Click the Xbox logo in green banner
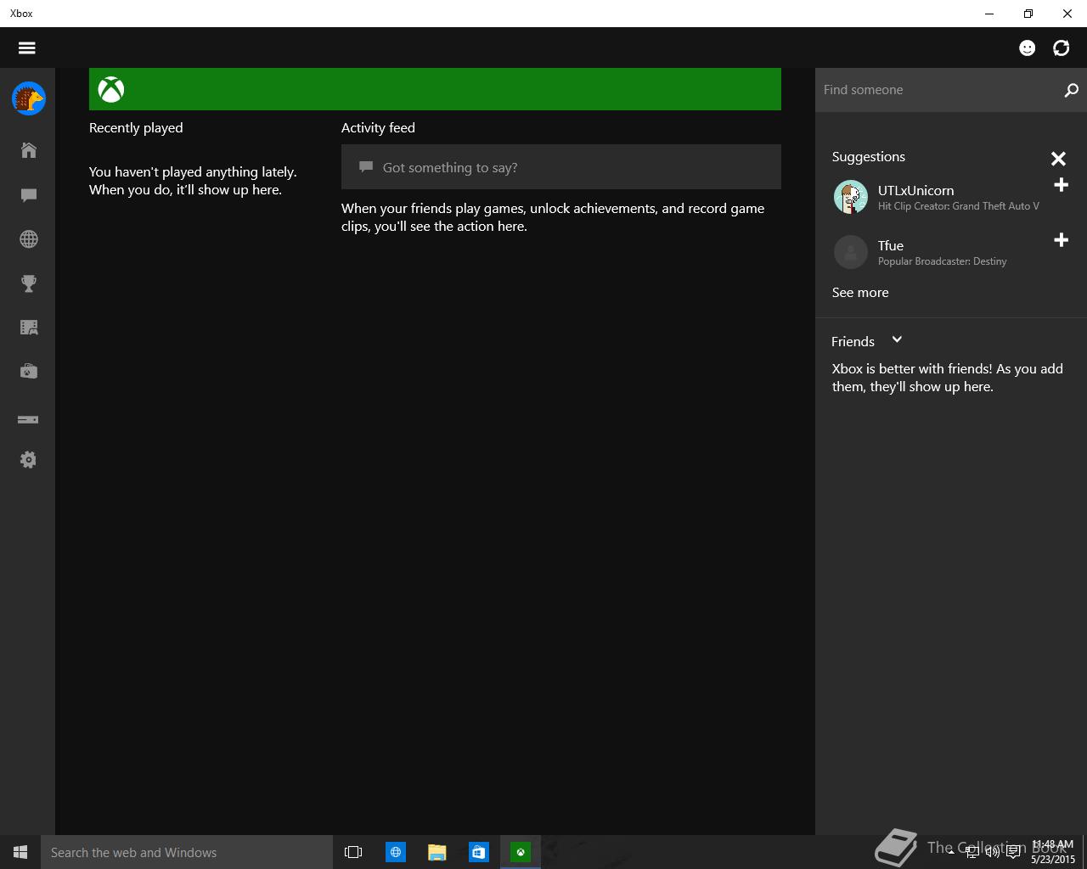This screenshot has width=1087, height=869. click(111, 89)
